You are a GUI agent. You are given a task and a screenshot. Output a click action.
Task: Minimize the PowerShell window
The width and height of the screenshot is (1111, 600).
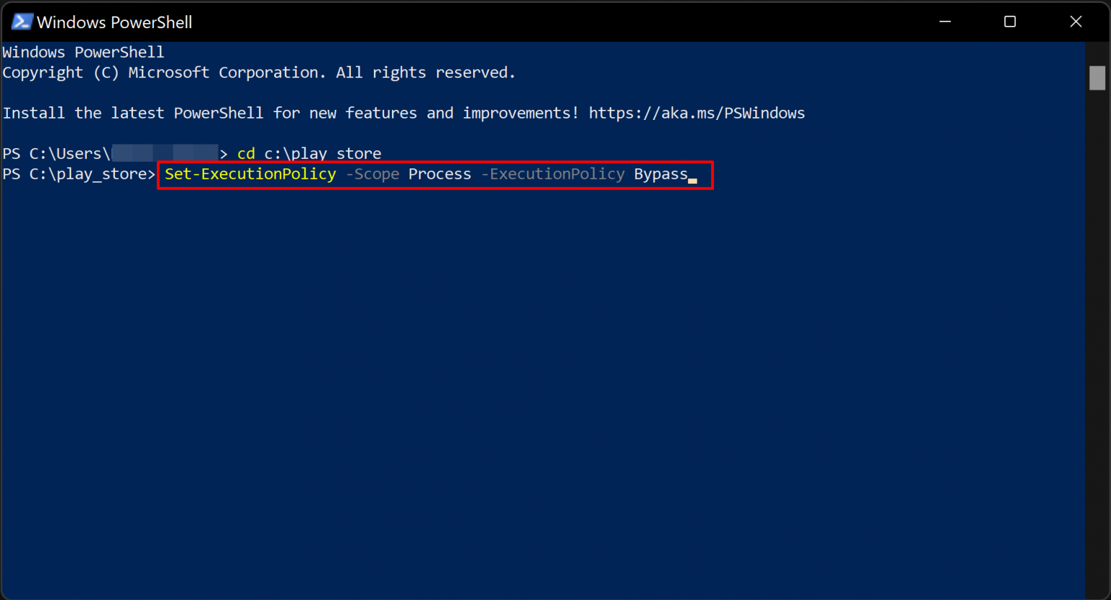(945, 22)
